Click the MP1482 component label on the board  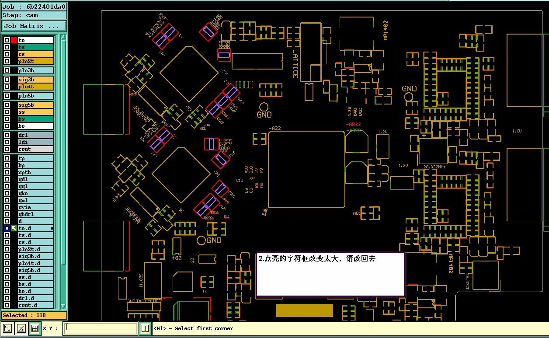point(386,30)
